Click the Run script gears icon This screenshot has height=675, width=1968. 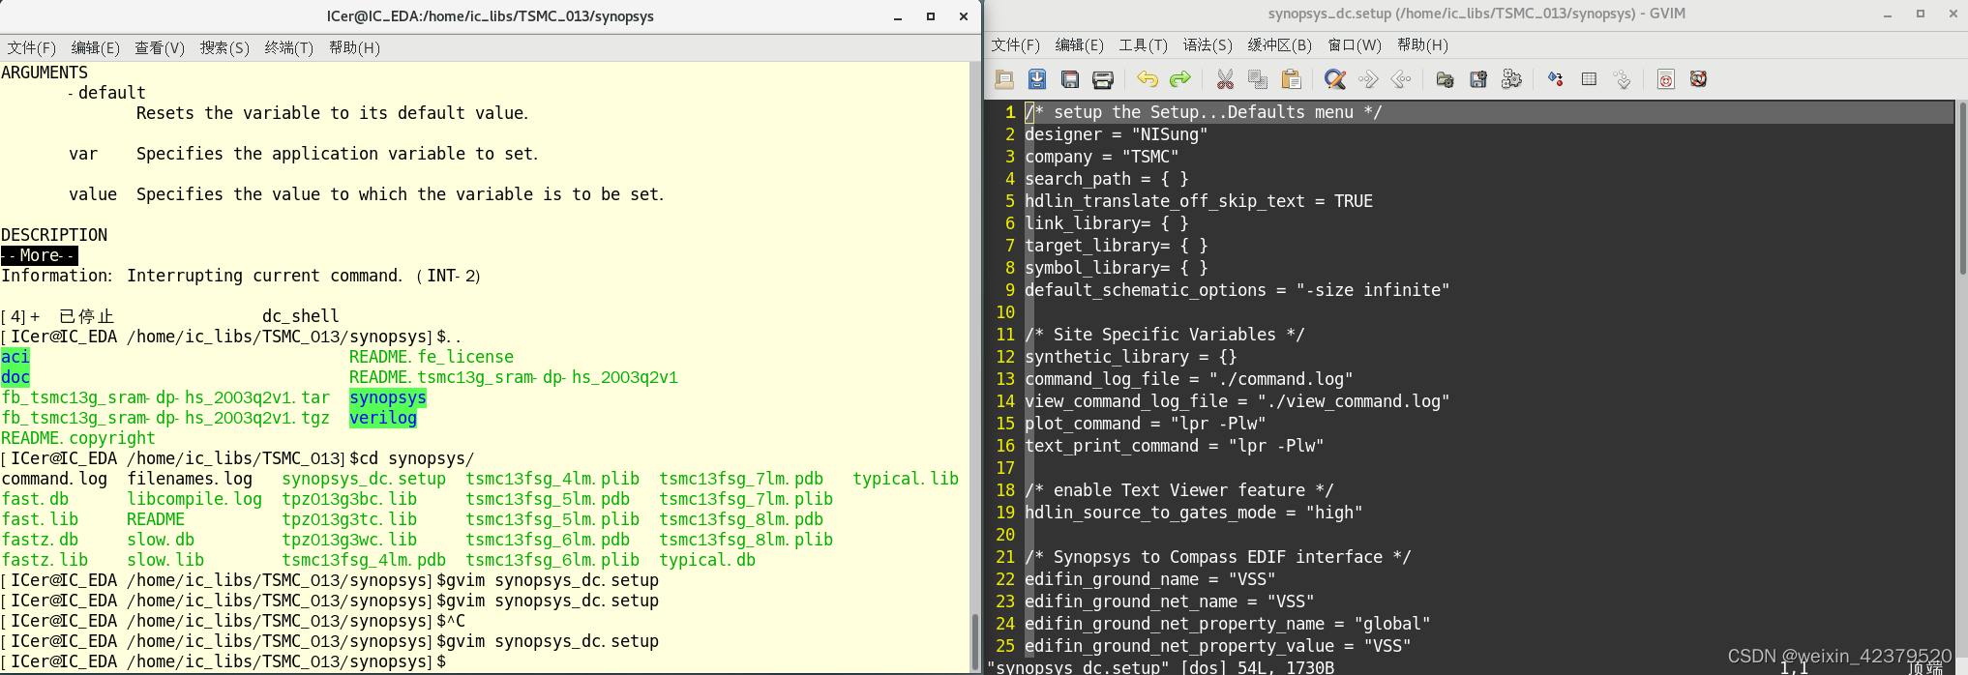[x=1511, y=79]
